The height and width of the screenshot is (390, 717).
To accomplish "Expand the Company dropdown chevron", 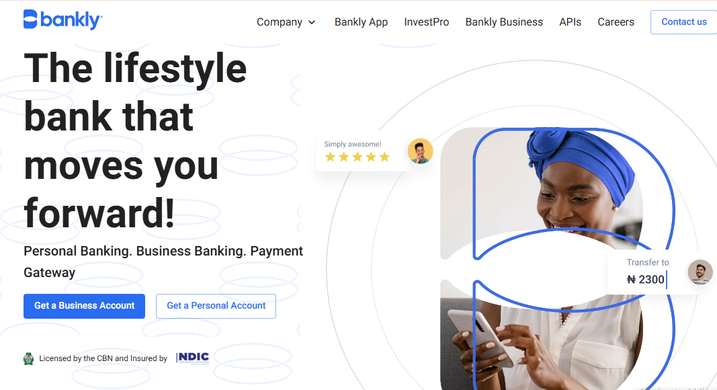I will 312,22.
